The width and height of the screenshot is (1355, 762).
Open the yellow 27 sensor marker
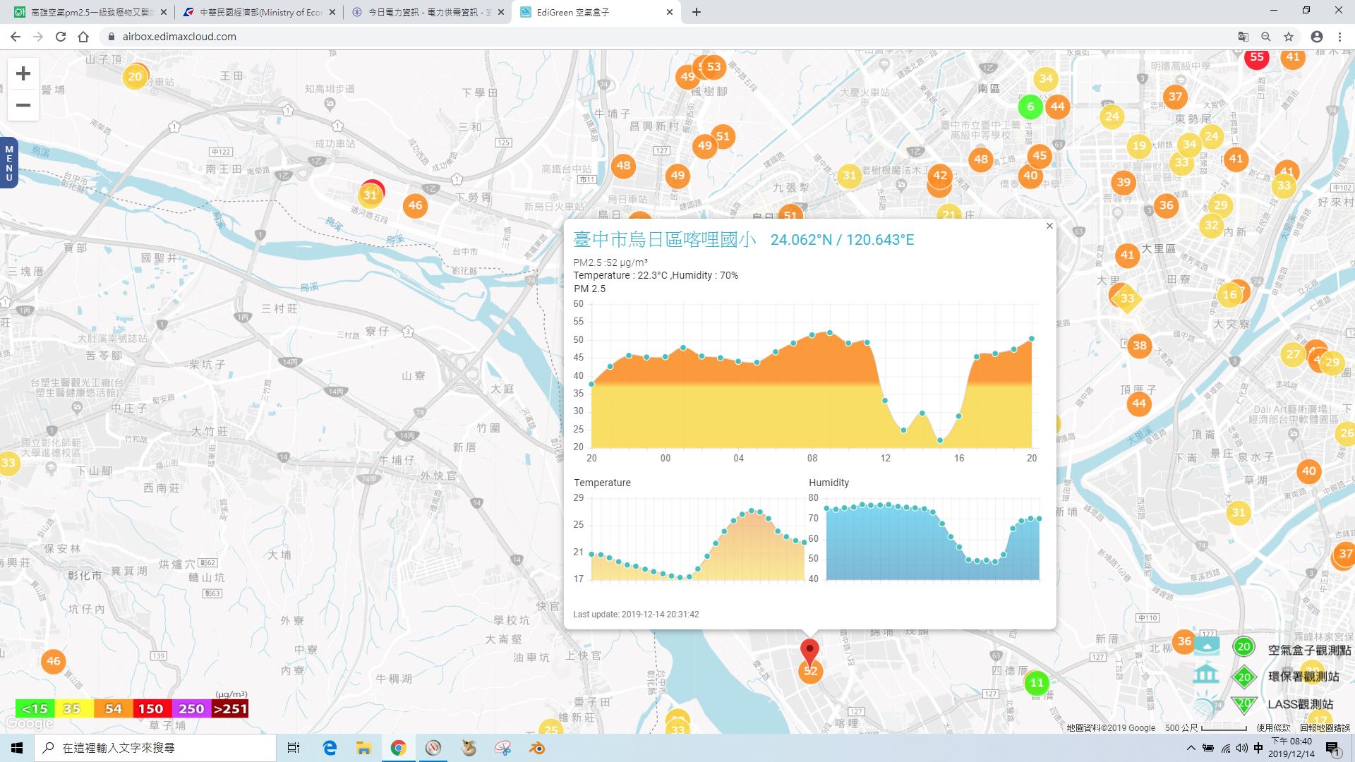coord(1293,354)
